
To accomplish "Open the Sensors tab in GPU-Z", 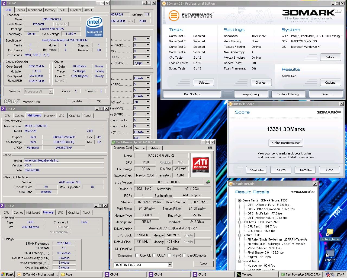I will [x=140, y=148].
